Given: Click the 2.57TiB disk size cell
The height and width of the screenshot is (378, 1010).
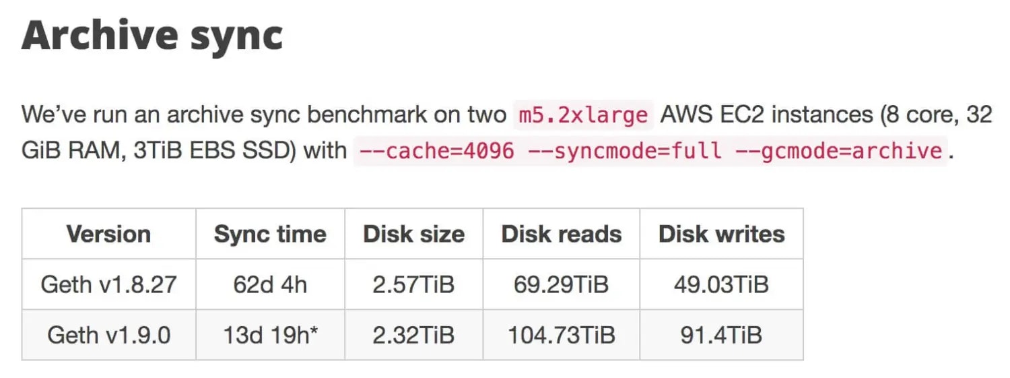Looking at the screenshot, I should 413,284.
